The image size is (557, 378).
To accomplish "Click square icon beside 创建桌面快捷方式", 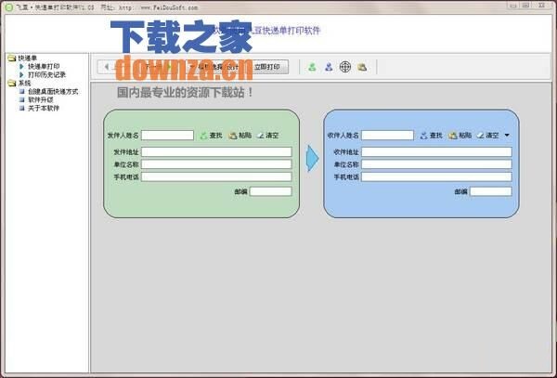I will click(x=21, y=91).
